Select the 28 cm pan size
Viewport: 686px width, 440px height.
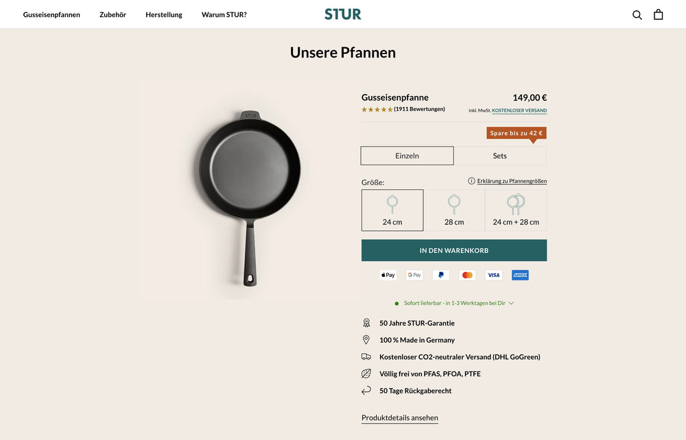coord(454,210)
